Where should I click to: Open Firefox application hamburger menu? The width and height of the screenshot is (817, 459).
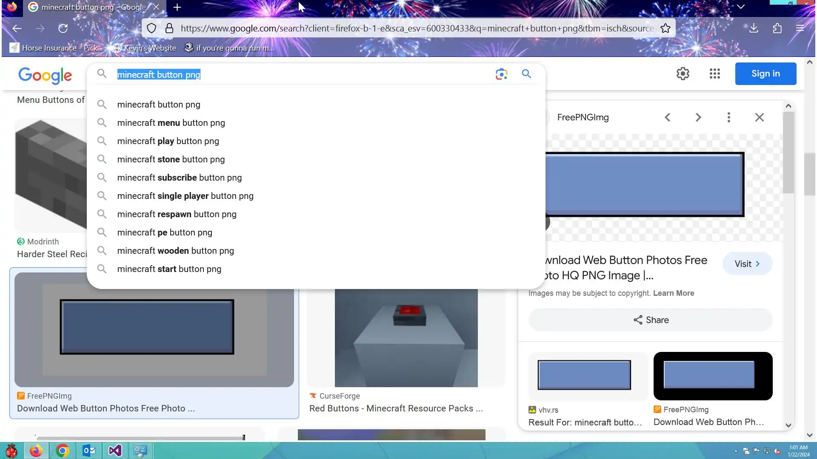pyautogui.click(x=800, y=28)
